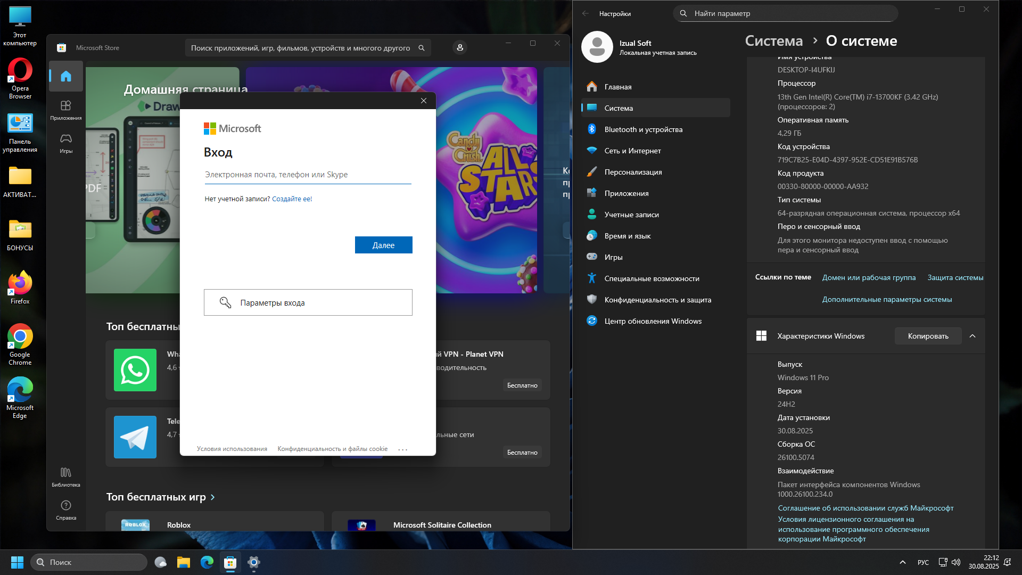Click the 'Найти параметр' search field in Settings
1022x575 pixels.
tap(786, 13)
